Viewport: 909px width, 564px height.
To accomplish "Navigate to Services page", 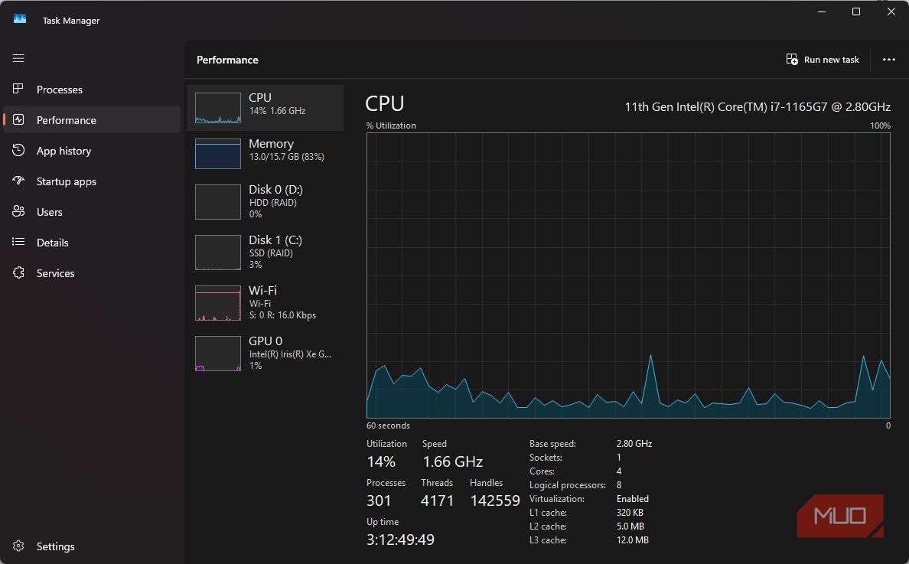I will pos(55,273).
